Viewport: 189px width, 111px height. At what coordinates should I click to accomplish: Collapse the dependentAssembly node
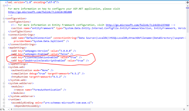4,106
